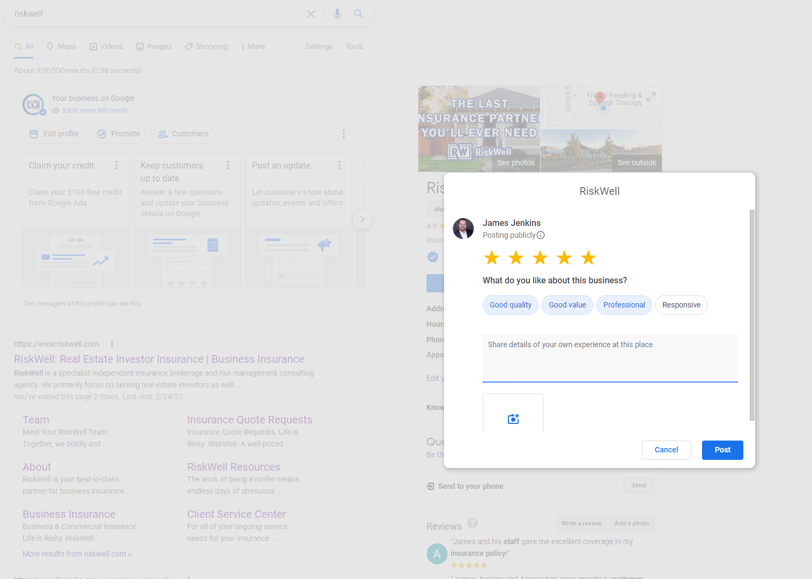Clear the search box with the X icon
This screenshot has height=579, width=812.
311,14
